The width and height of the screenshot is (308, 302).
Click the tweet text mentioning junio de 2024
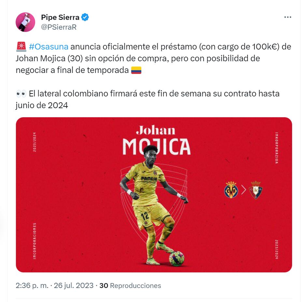pos(147,99)
